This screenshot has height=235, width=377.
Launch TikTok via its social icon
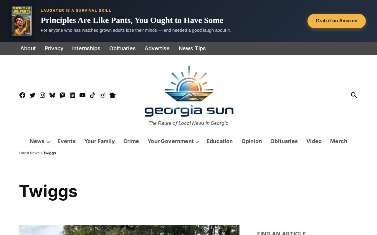92,95
